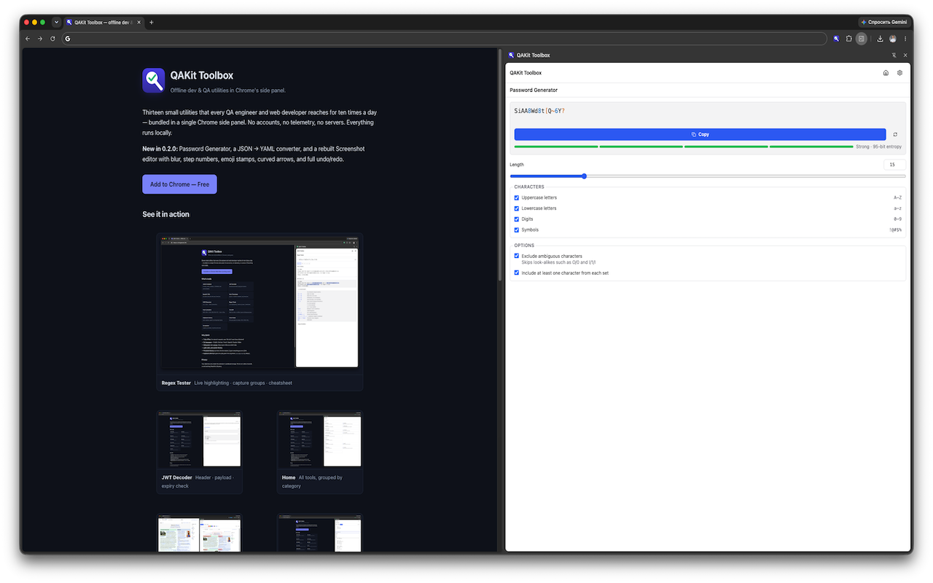Click the 'Password Generator' title
933x583 pixels.
[534, 90]
